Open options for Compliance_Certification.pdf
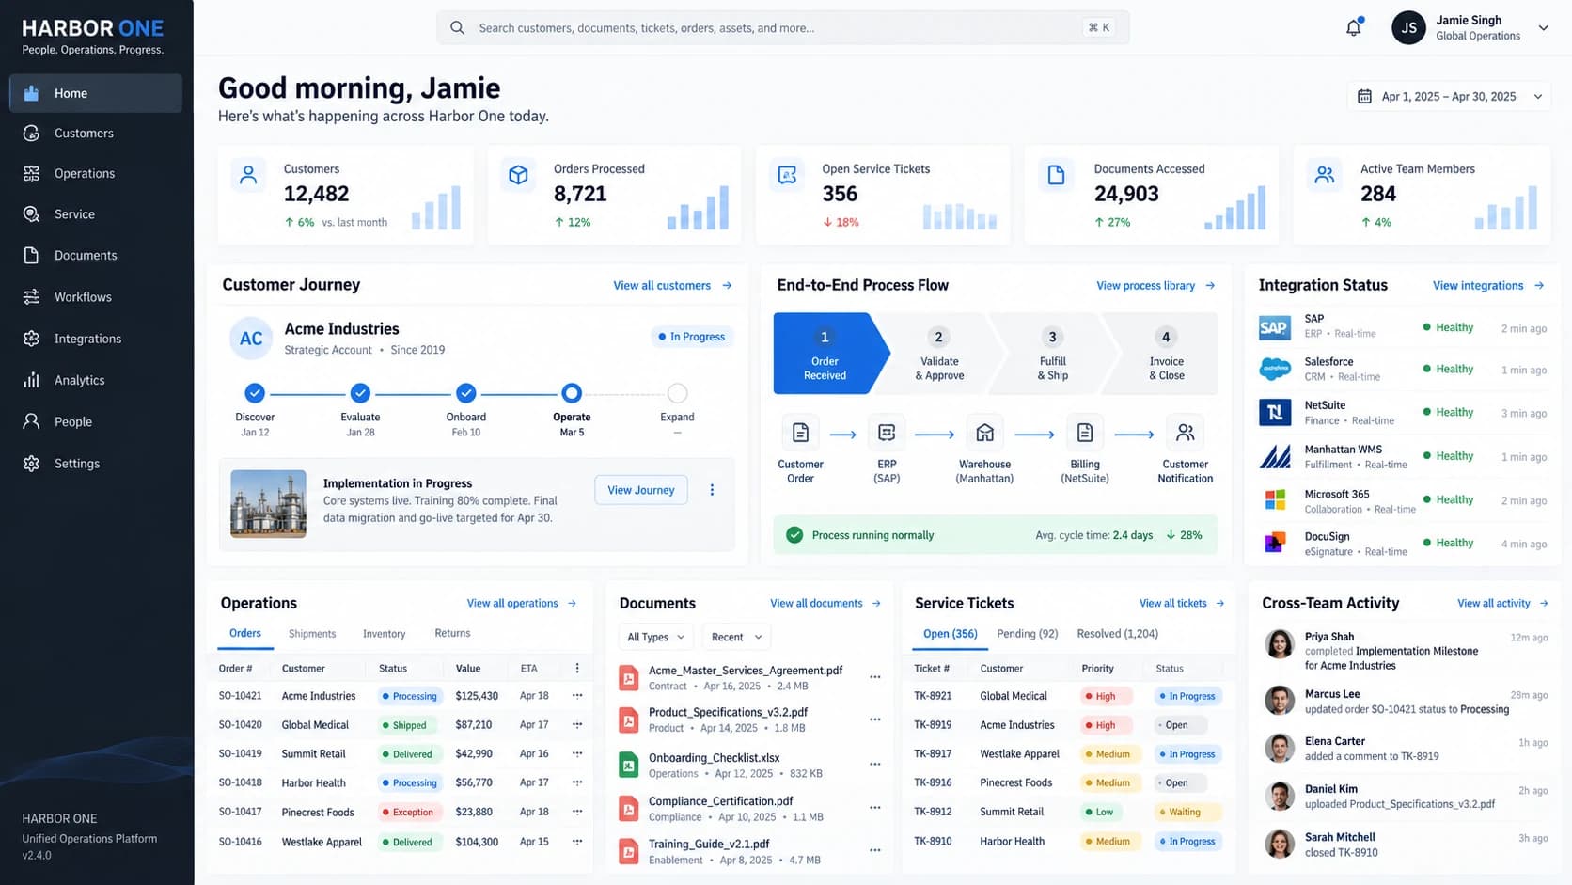The image size is (1572, 885). tap(875, 808)
